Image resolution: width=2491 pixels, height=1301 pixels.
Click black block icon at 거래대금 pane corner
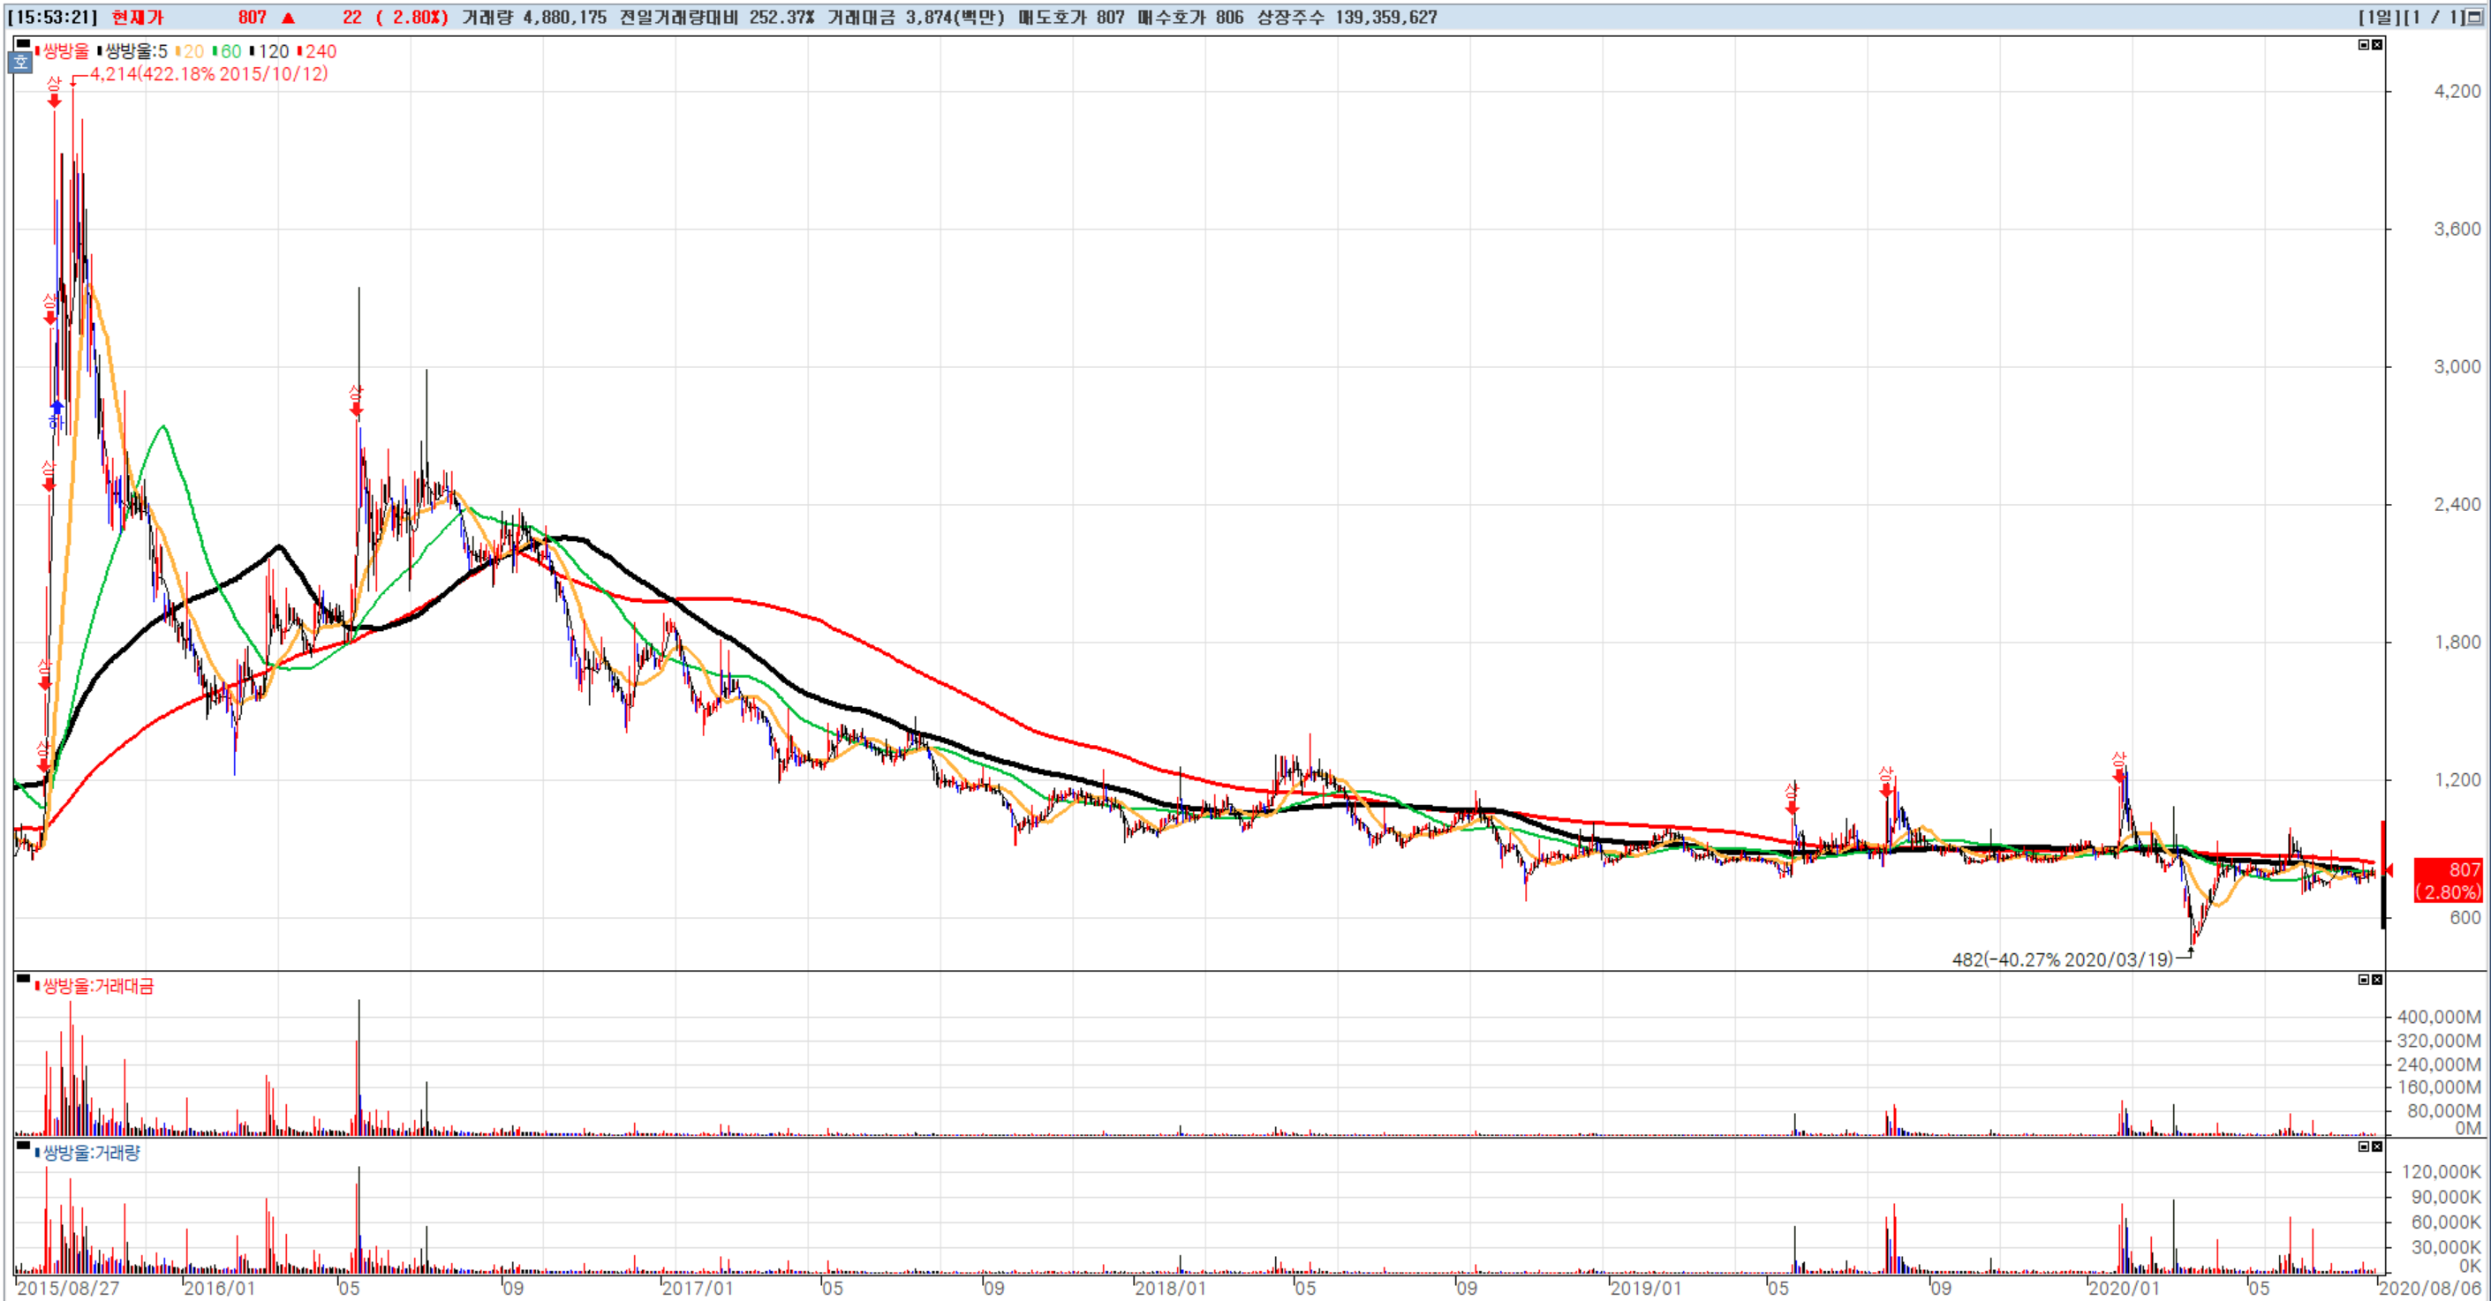(x=23, y=978)
